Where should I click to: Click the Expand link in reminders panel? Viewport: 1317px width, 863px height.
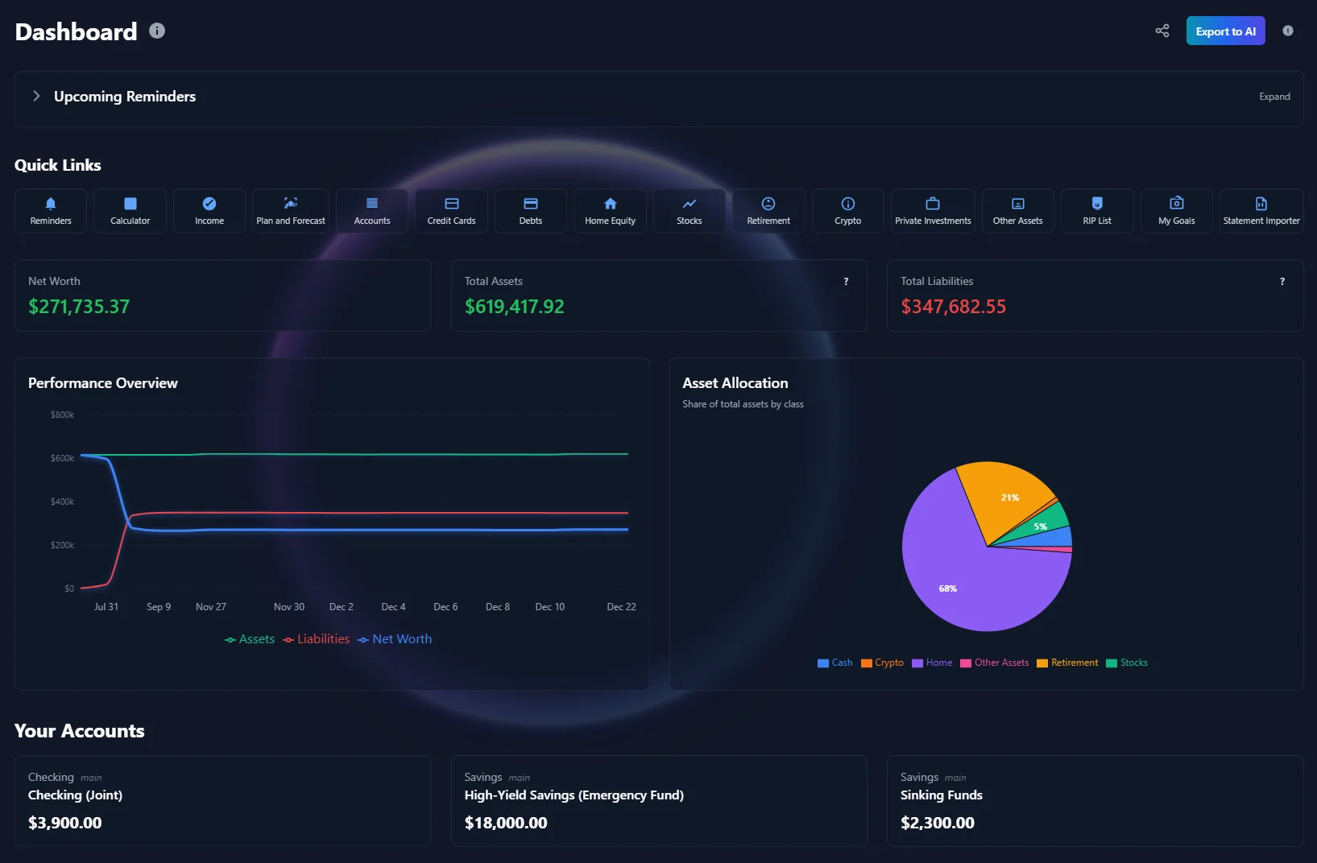point(1274,97)
